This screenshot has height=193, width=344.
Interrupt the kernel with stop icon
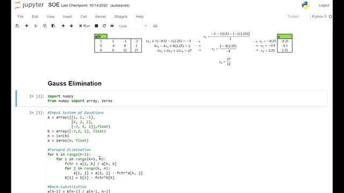96,26
